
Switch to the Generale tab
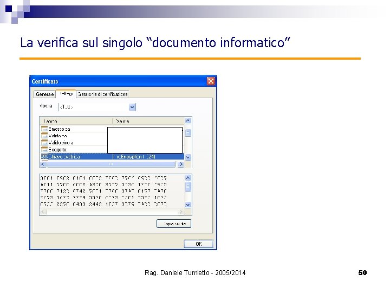point(44,94)
